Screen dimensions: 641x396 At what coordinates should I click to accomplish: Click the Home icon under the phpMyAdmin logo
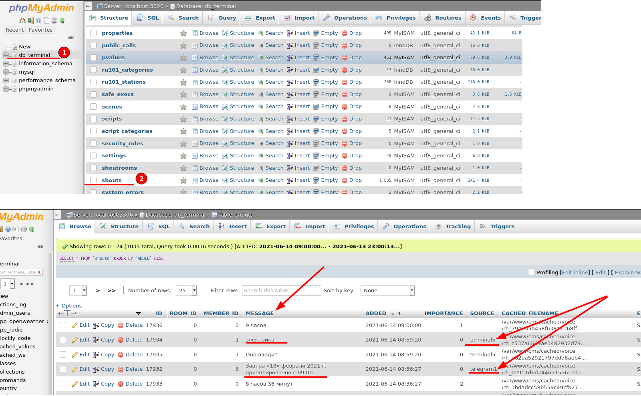pos(22,20)
